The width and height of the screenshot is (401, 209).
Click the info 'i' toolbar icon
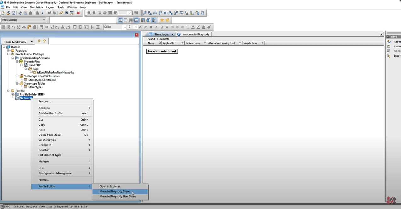click(x=42, y=13)
